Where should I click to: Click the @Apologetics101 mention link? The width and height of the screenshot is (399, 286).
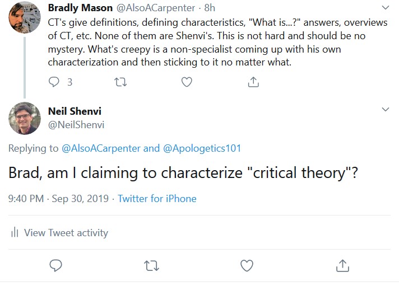coord(202,148)
